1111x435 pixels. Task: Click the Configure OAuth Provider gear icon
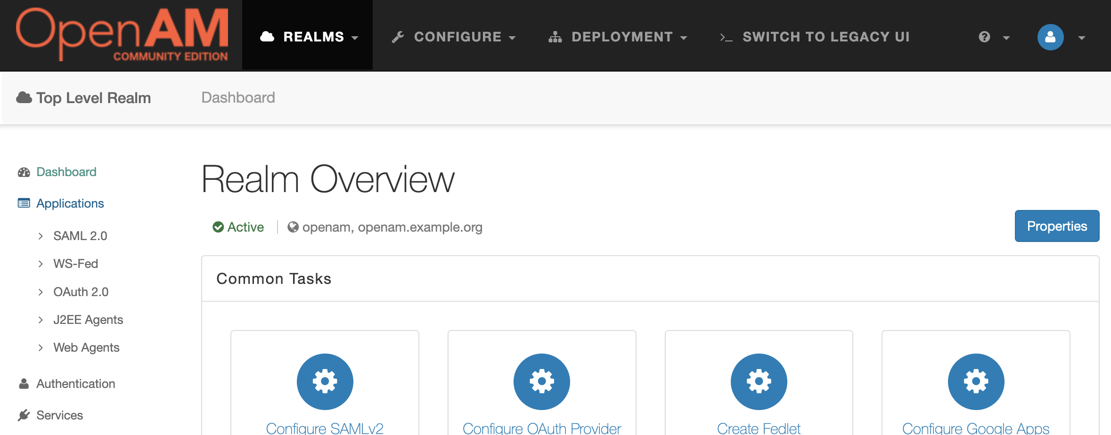click(541, 381)
